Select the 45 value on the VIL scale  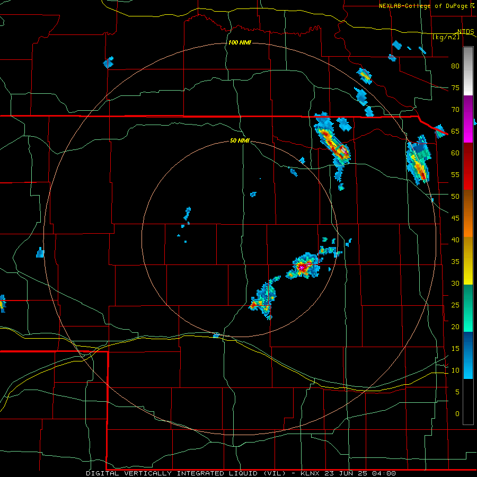pos(455,218)
